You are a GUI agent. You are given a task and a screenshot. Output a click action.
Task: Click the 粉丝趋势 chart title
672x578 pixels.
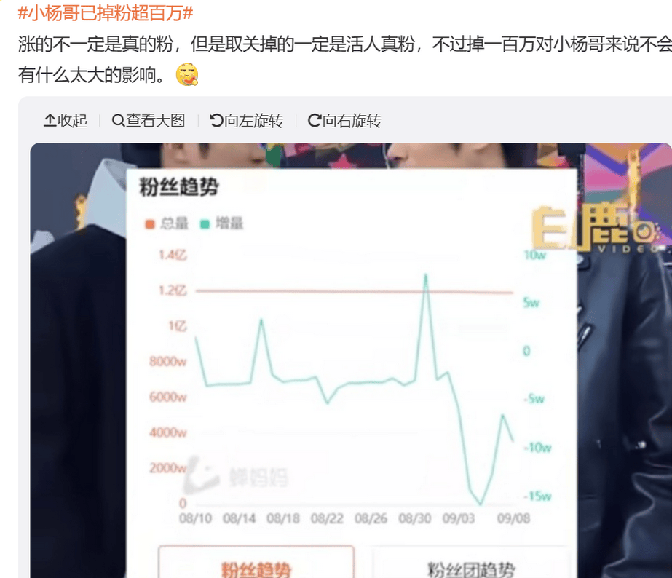click(179, 187)
